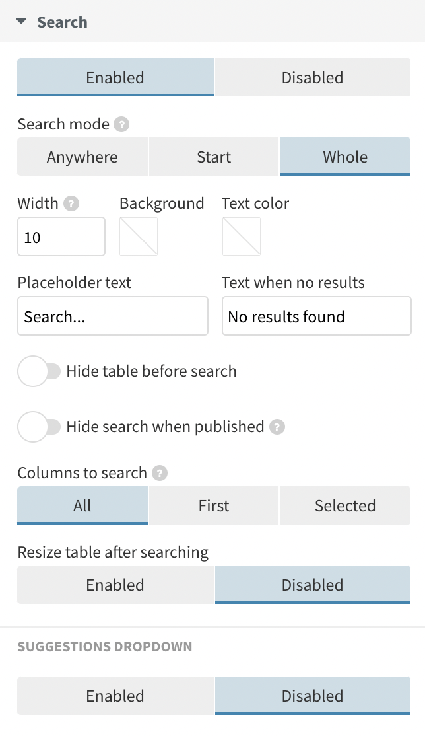Select Selected under Columns to search

click(x=344, y=505)
